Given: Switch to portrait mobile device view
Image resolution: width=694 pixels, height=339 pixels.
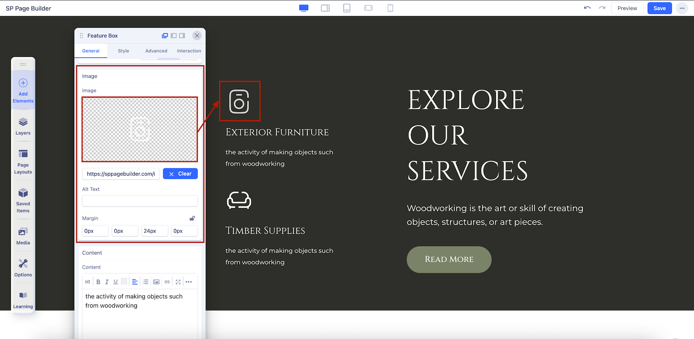Looking at the screenshot, I should [390, 8].
